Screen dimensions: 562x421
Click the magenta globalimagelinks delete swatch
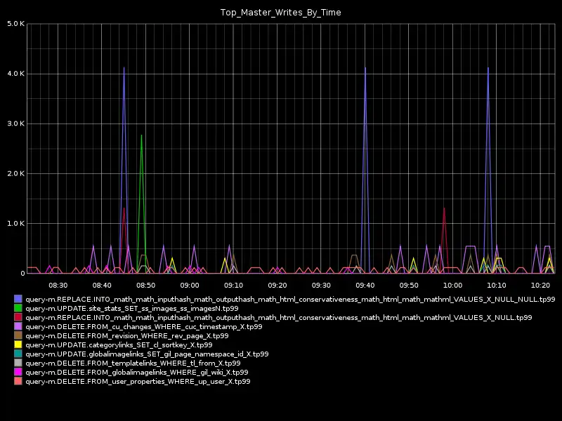(x=18, y=372)
